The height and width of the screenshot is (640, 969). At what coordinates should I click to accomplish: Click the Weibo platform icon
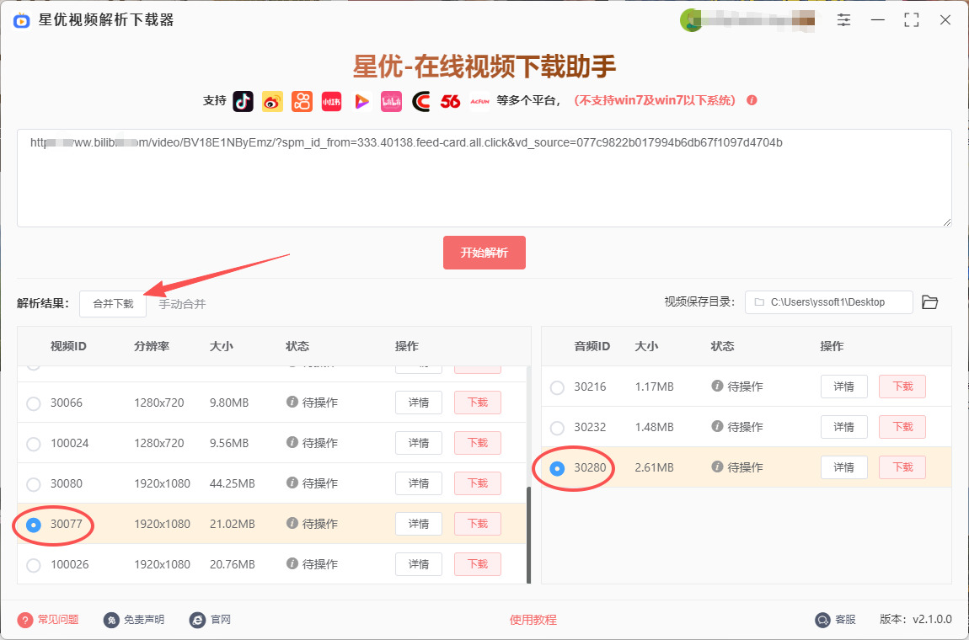pyautogui.click(x=272, y=101)
